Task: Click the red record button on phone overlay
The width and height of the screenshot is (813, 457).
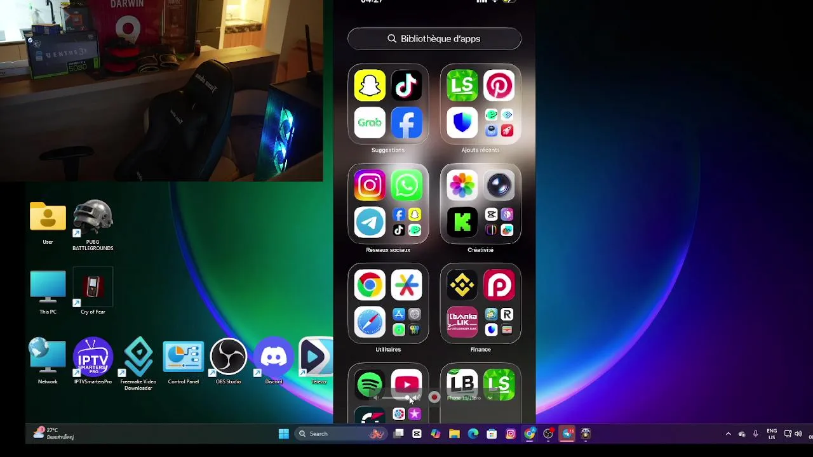Action: coord(434,397)
